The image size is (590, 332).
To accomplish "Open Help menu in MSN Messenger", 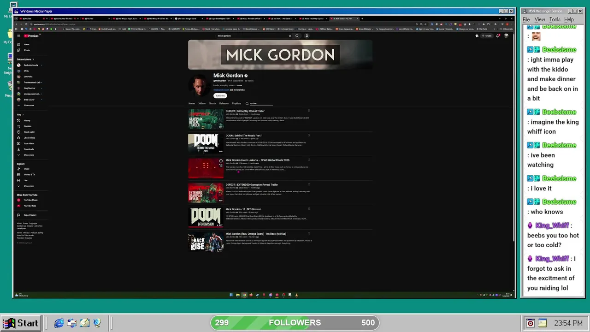I will coord(569,19).
